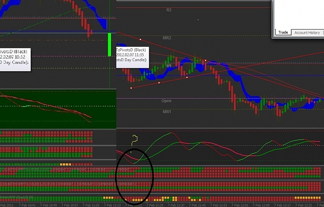Click the 7 Feb 10:49 time axis label
The width and height of the screenshot is (324, 207).
pyautogui.click(x=49, y=205)
